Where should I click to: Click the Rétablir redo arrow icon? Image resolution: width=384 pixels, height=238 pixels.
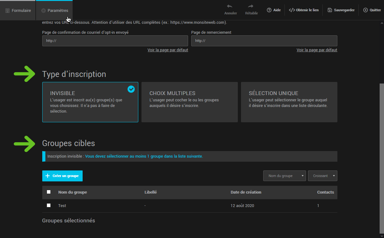tap(251, 7)
